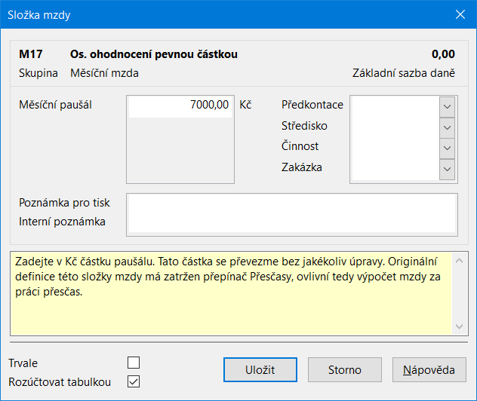The width and height of the screenshot is (477, 401).
Task: Click the Činnost combo box field
Action: pyautogui.click(x=395, y=148)
